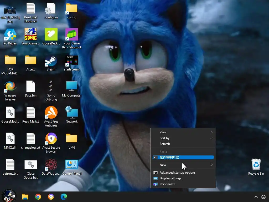Open File Explorer from the taskbar
Viewport: 269px width, 202px height.
pos(25,197)
